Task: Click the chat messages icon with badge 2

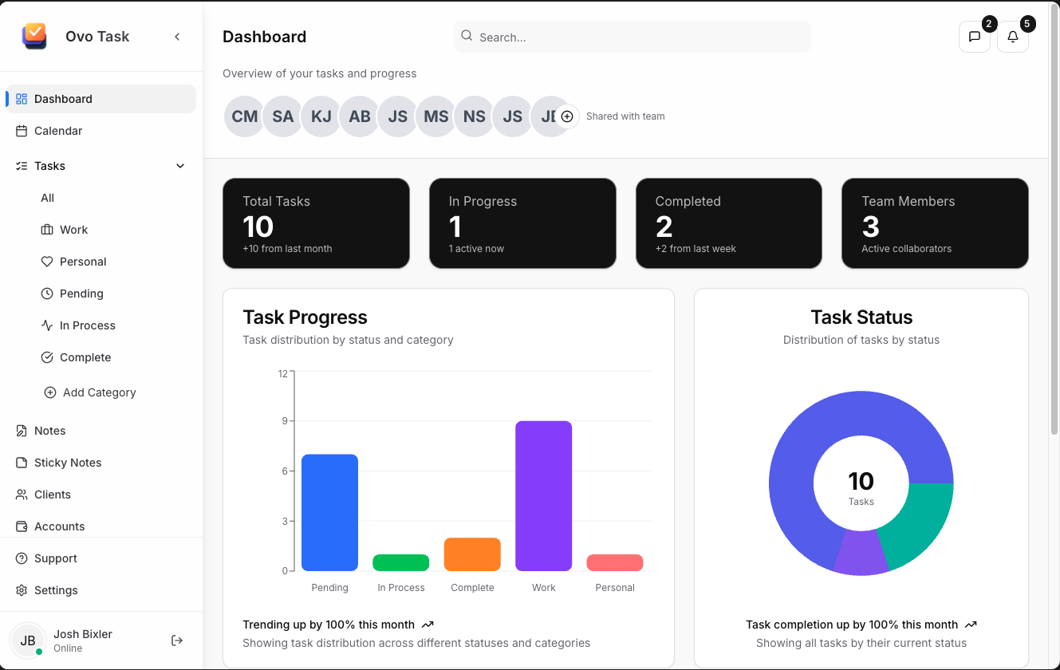Action: [x=974, y=37]
